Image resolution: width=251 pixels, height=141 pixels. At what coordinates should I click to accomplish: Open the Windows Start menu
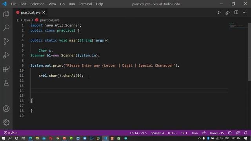3,138
